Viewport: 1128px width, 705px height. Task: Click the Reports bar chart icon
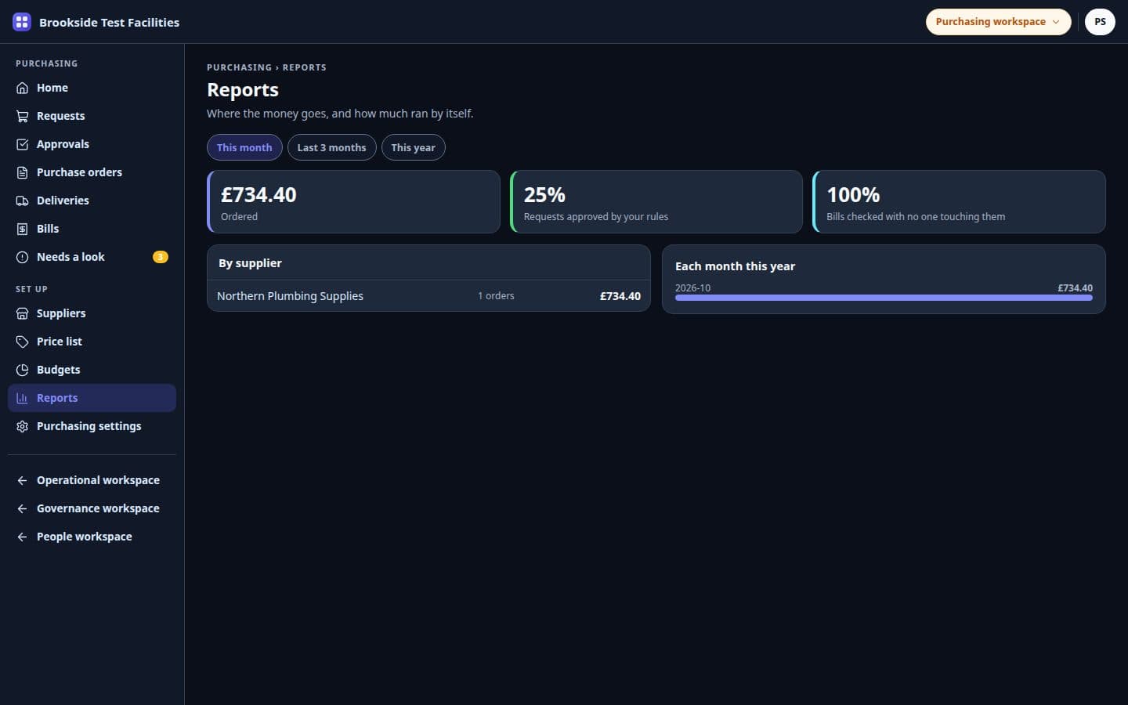(x=22, y=398)
